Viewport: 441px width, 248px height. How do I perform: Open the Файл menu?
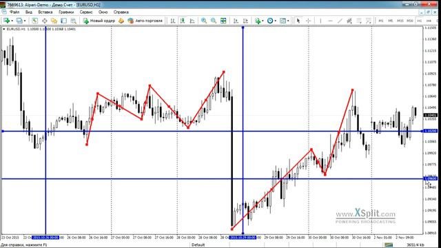click(x=14, y=12)
